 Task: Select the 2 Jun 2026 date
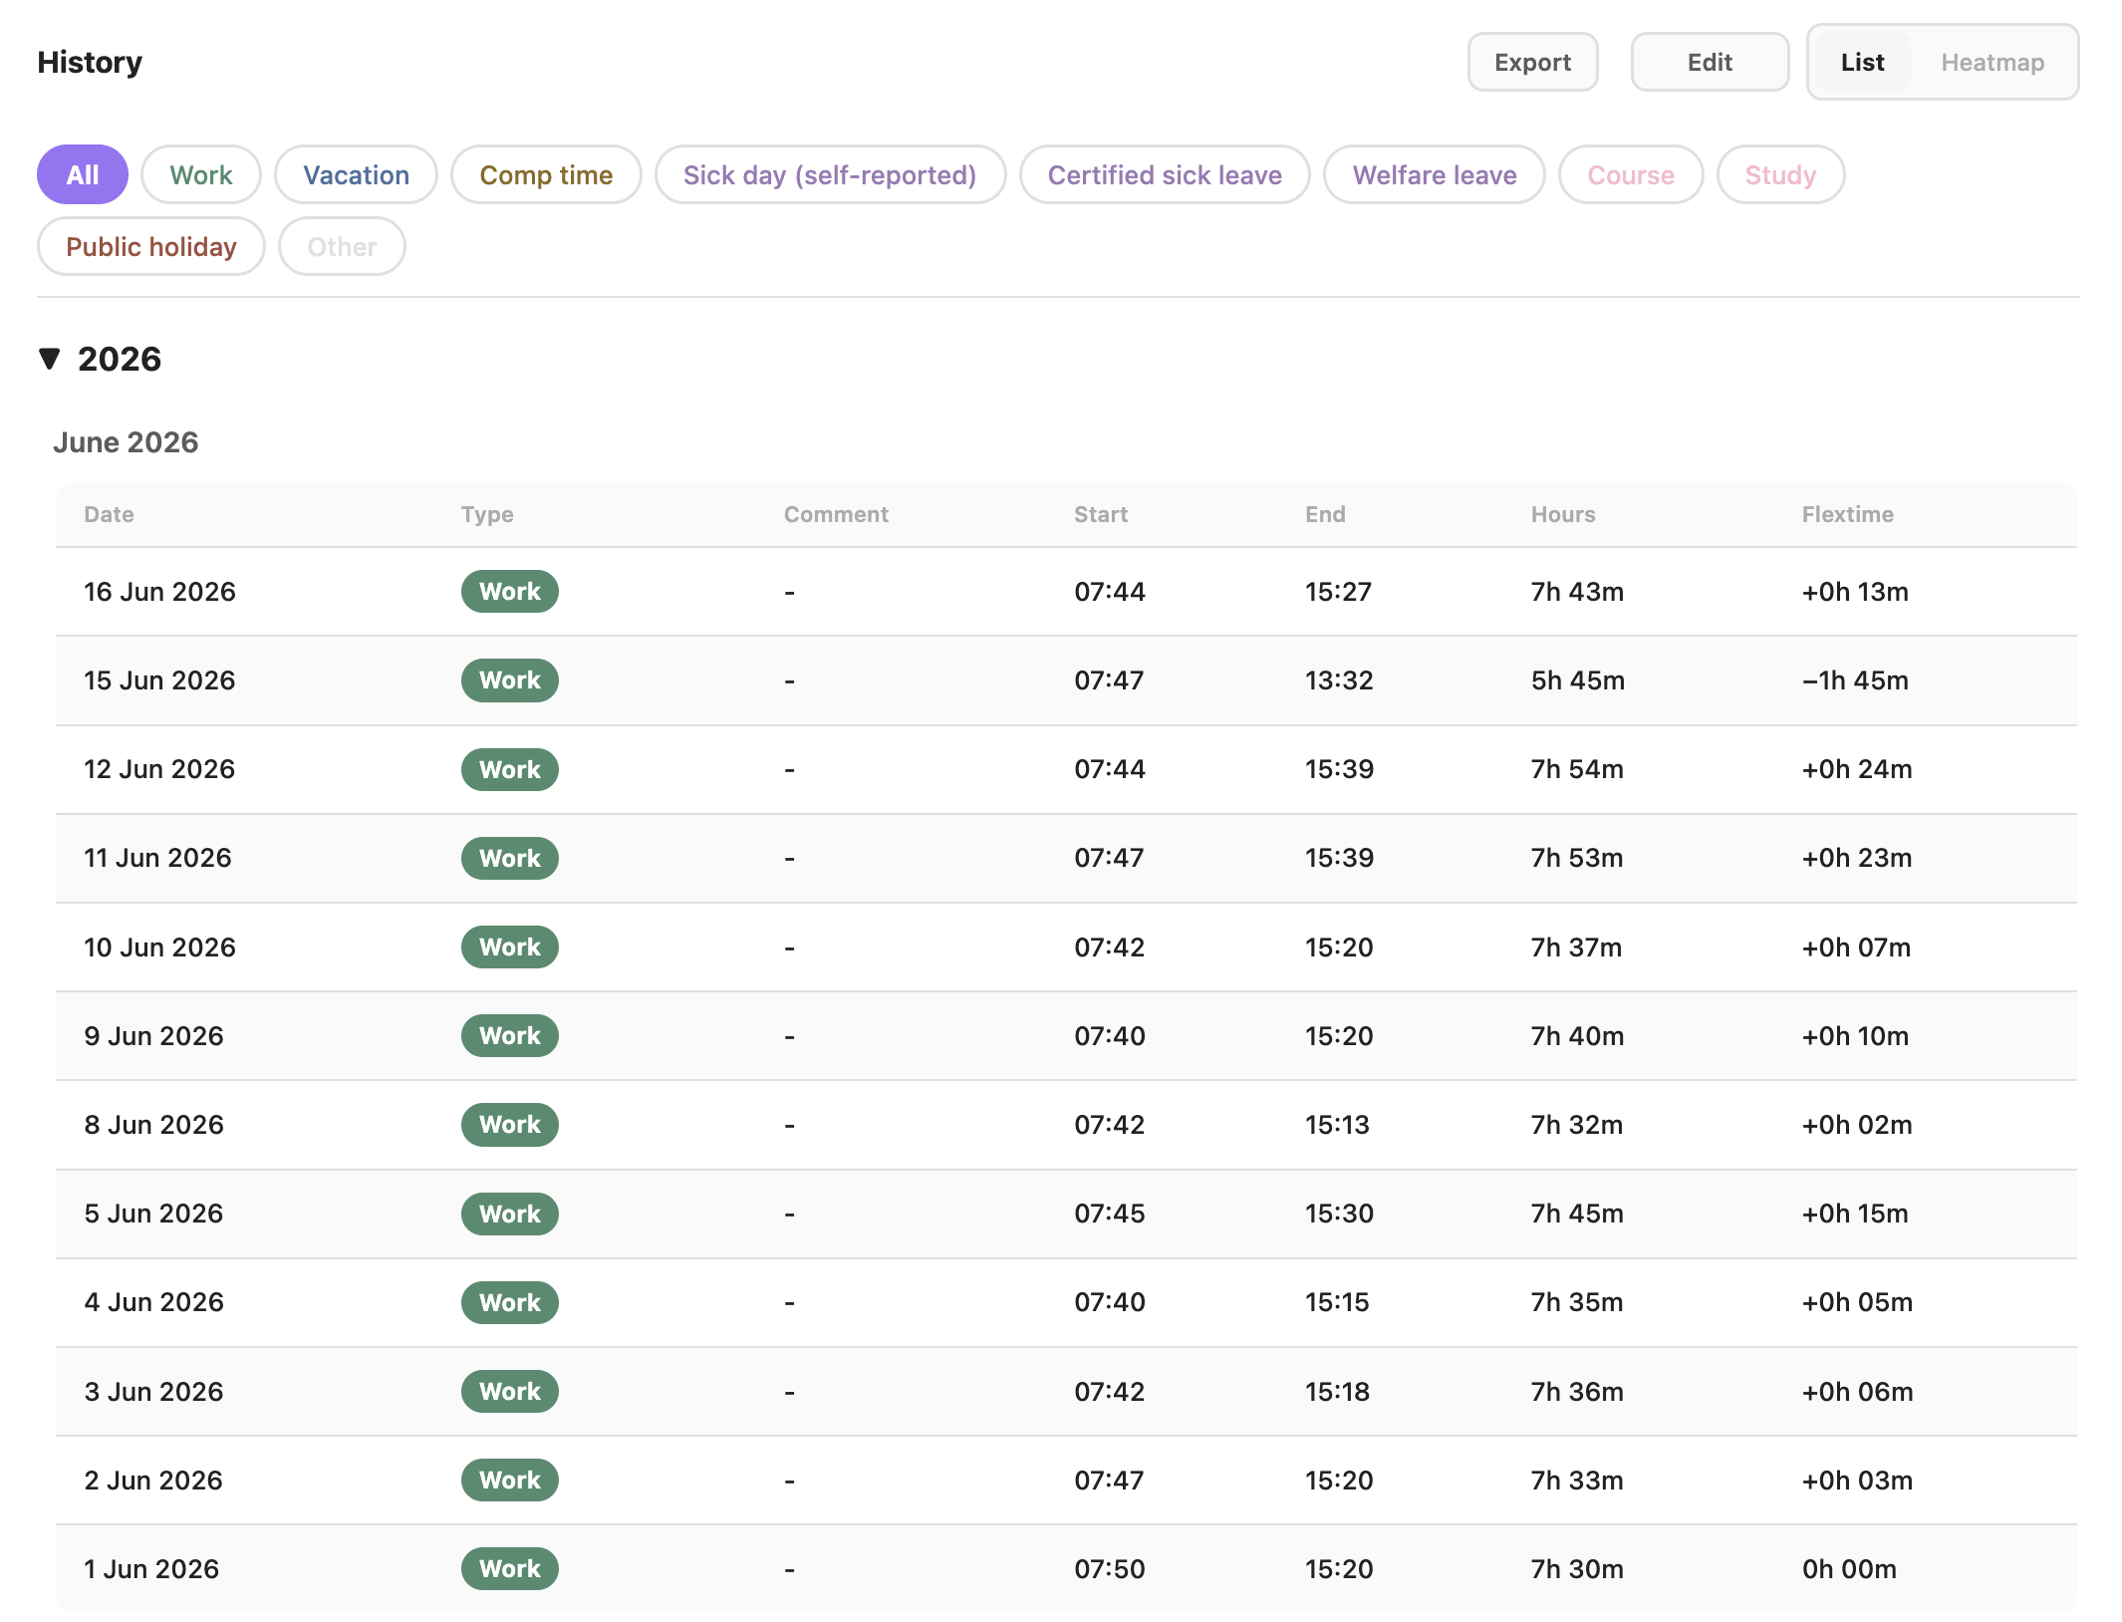point(153,1481)
